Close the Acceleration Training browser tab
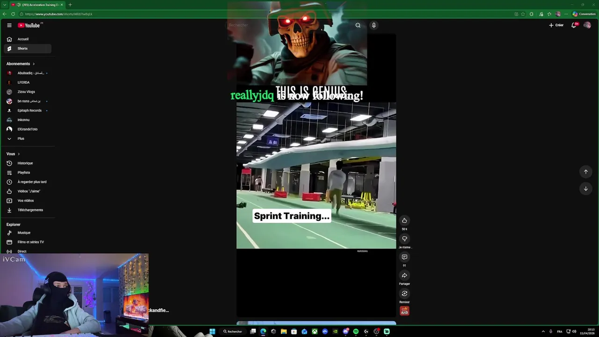Image resolution: width=599 pixels, height=337 pixels. click(x=61, y=5)
